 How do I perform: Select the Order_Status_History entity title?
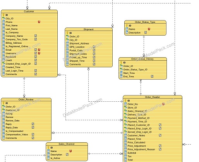(142, 59)
